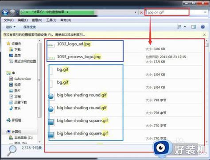Image resolution: width=210 pixels, height=160 pixels.
Task: Click the results list scroll up arrow
Action: (207, 41)
